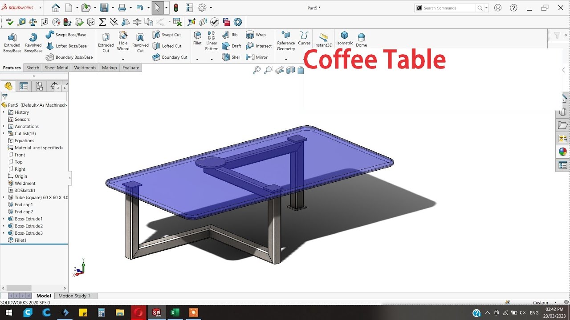Open the Motion Study 1 tab
The image size is (570, 320).
[74, 296]
